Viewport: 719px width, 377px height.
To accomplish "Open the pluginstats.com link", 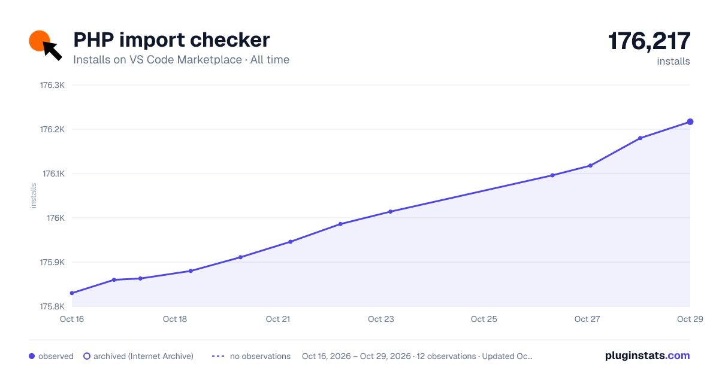I will (647, 355).
